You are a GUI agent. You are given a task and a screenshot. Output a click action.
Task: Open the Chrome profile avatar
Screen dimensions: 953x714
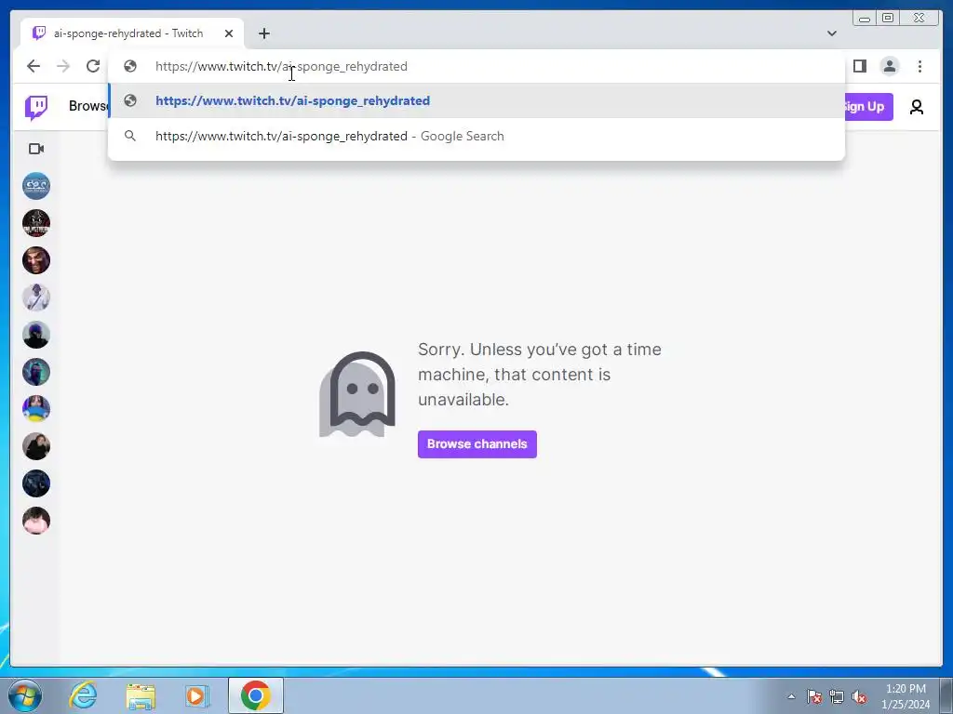tap(889, 66)
